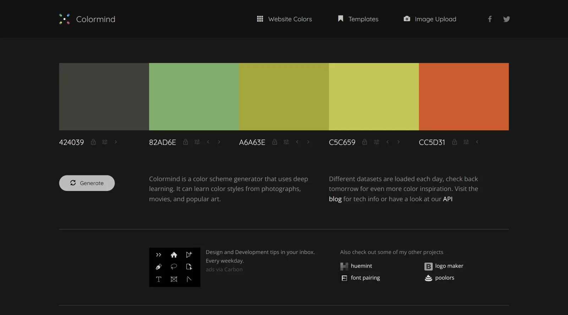Select the orange CC5D31 color swatch
The image size is (568, 315).
click(464, 97)
